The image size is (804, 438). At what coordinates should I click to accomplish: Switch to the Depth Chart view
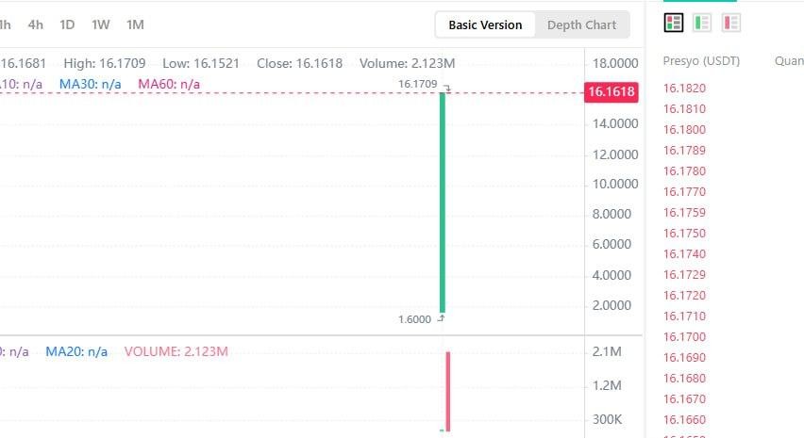pos(581,25)
